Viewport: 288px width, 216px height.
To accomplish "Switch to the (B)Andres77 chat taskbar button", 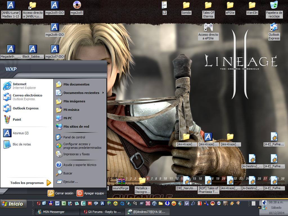I will (147, 212).
